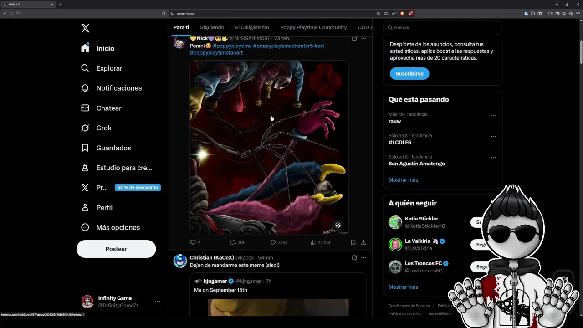Click the X logo in the sidebar

[85, 28]
